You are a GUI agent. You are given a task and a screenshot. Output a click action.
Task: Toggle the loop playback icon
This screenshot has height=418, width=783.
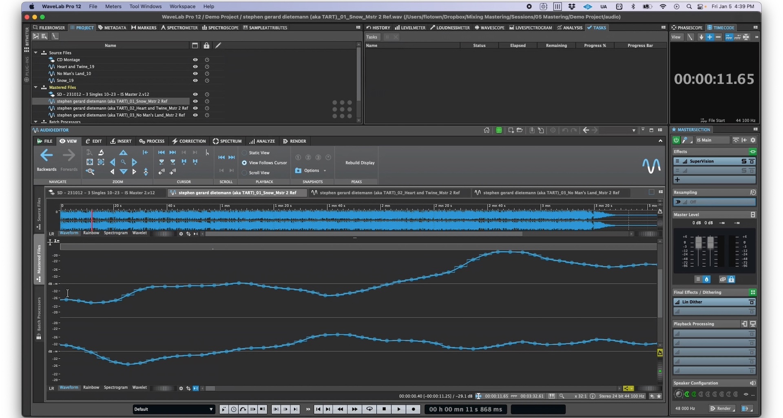369,409
